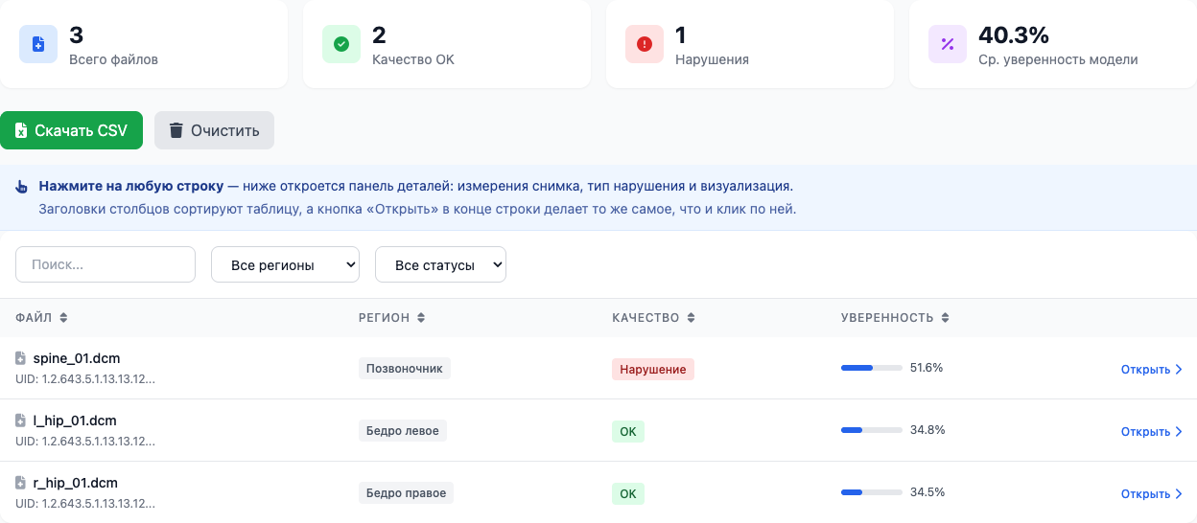The image size is (1197, 523).
Task: Click the 34.8% confidence bar for l_hip_01.dcm
Action: [872, 430]
